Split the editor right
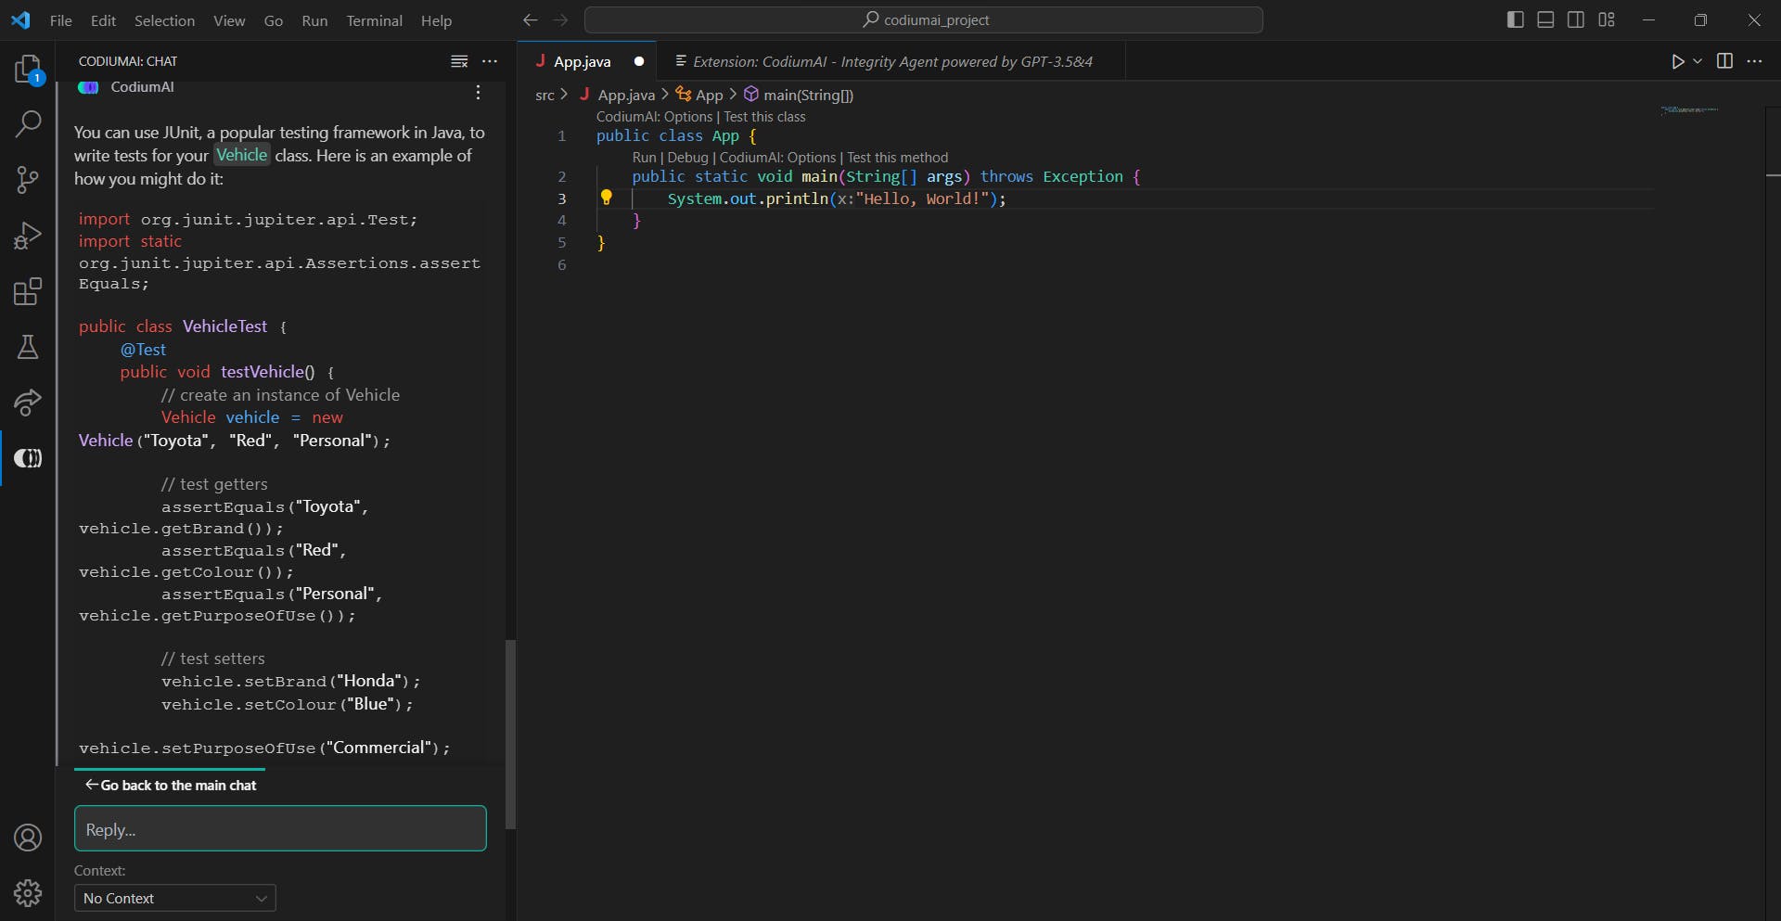Screen dimensions: 1781x921 (1724, 61)
